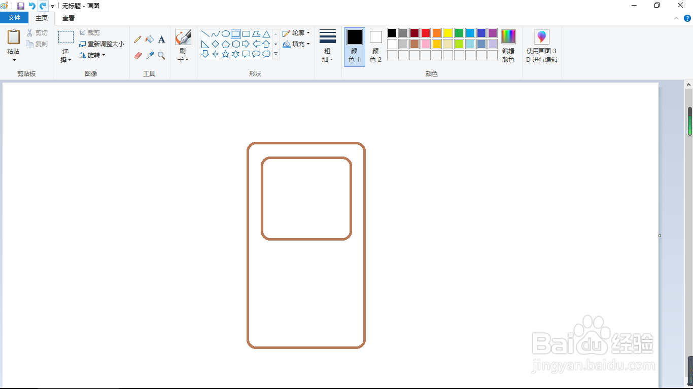The width and height of the screenshot is (693, 389).
Task: Choose the Rectangle shape
Action: click(236, 34)
